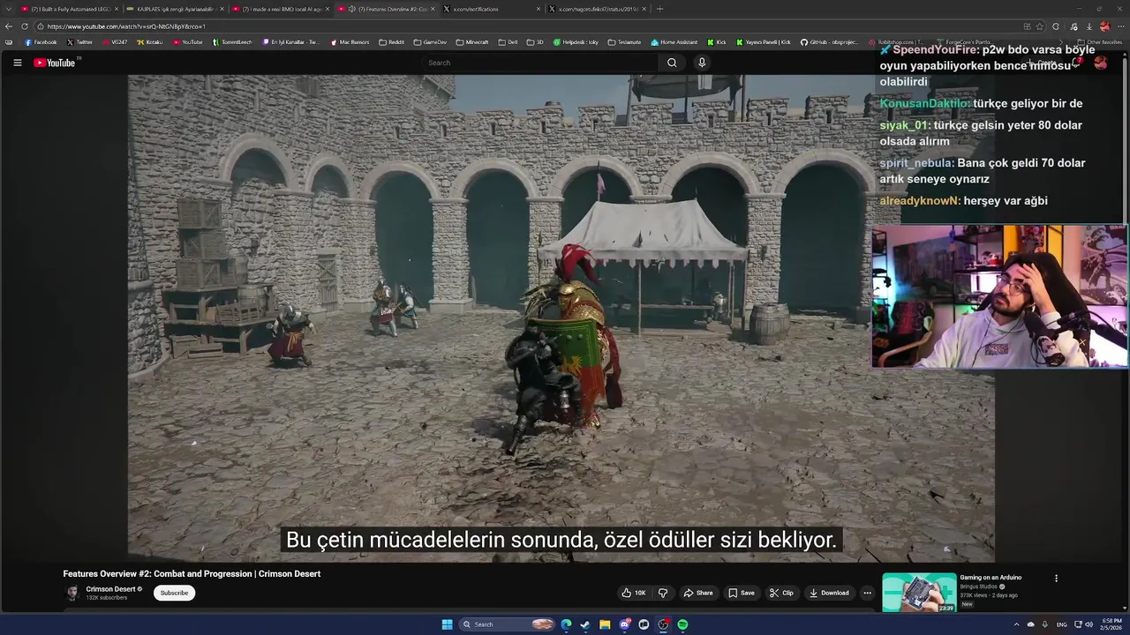Image resolution: width=1130 pixels, height=635 pixels.
Task: Focus the YouTube search box
Action: click(x=540, y=63)
